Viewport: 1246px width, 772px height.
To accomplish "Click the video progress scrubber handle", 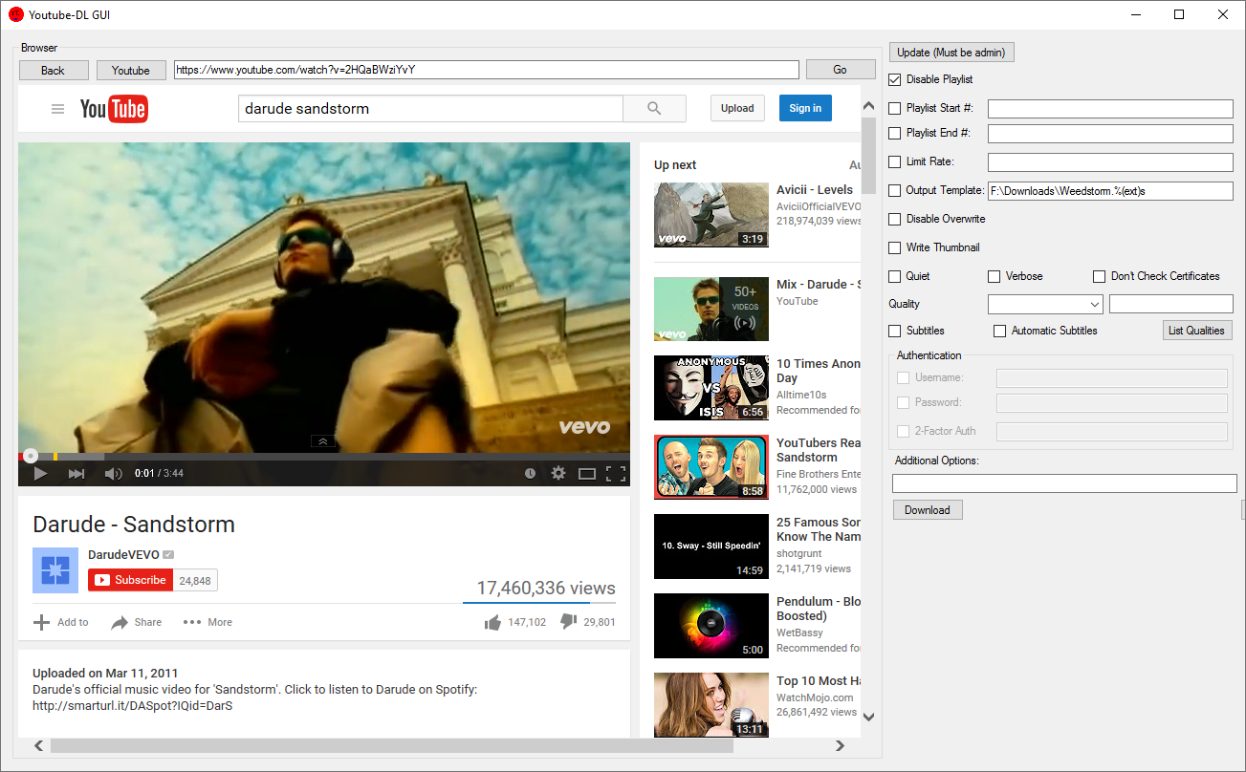I will click(31, 457).
